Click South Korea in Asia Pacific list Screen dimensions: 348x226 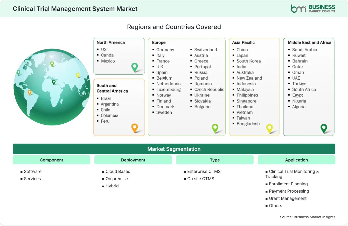(249, 61)
